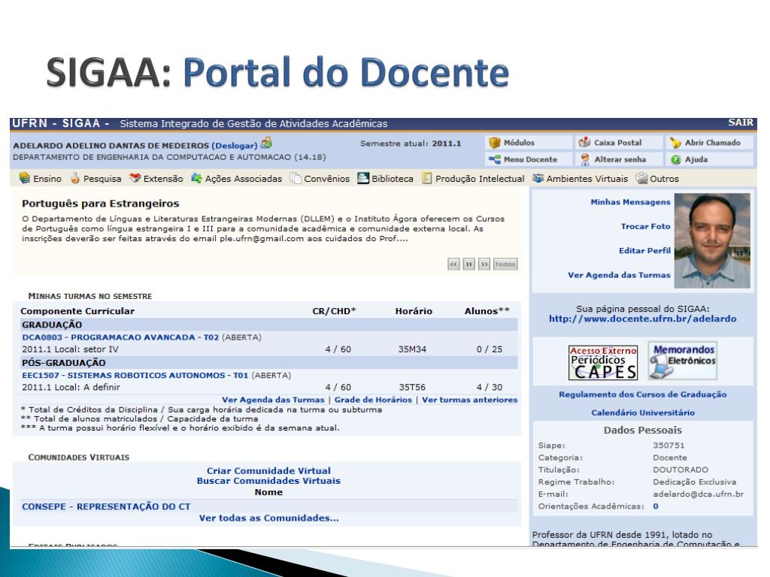Screen dimensions: 770x577
Task: Open the Pesquisa menu
Action: [x=102, y=179]
